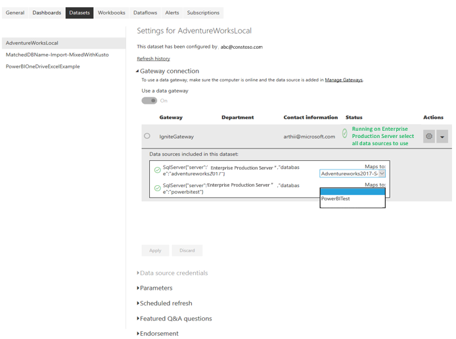
Task: Click the Actions column header
Action: 433,118
